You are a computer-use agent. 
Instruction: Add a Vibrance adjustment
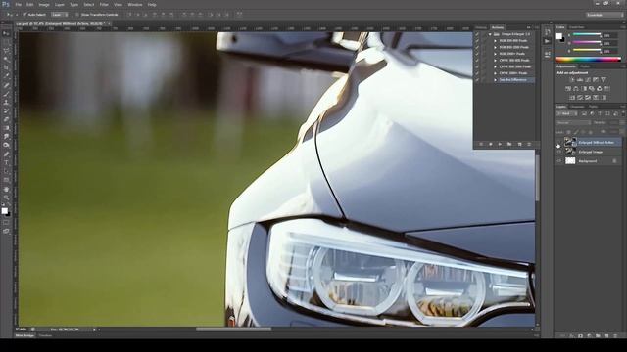[603, 80]
